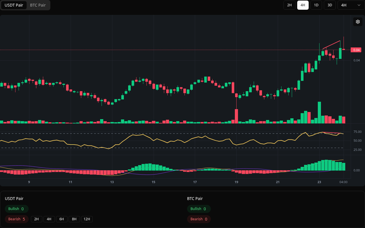
Task: Select the 4H chip in the USDT Pair panel
Action: coord(49,219)
